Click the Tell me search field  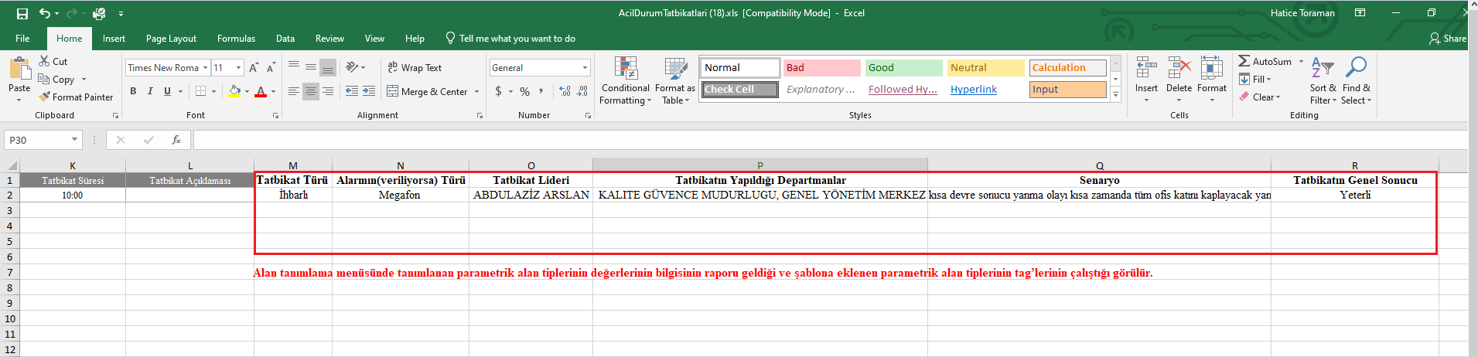(517, 39)
